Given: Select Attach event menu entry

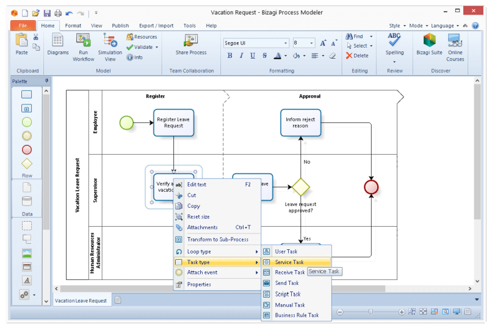Looking at the screenshot, I should (x=217, y=273).
